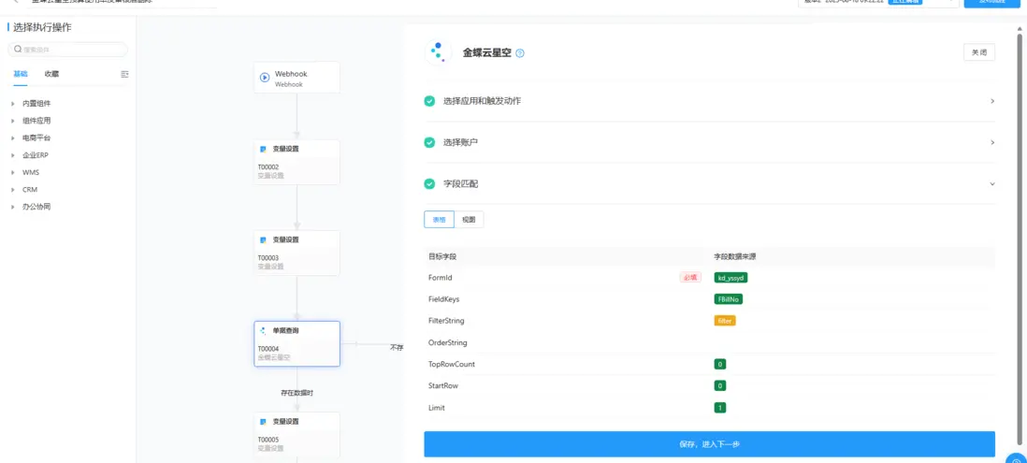Click the magnifier icon in the search box
Viewport: 1027px width, 463px height.
pyautogui.click(x=19, y=50)
